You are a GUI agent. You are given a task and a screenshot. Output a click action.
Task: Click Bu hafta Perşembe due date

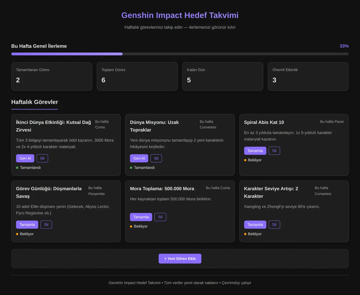(97, 191)
